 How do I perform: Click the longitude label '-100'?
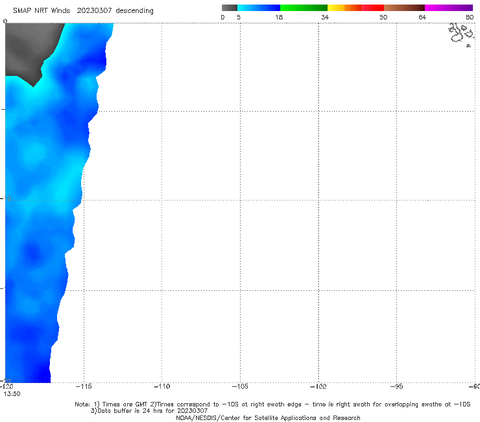318,386
